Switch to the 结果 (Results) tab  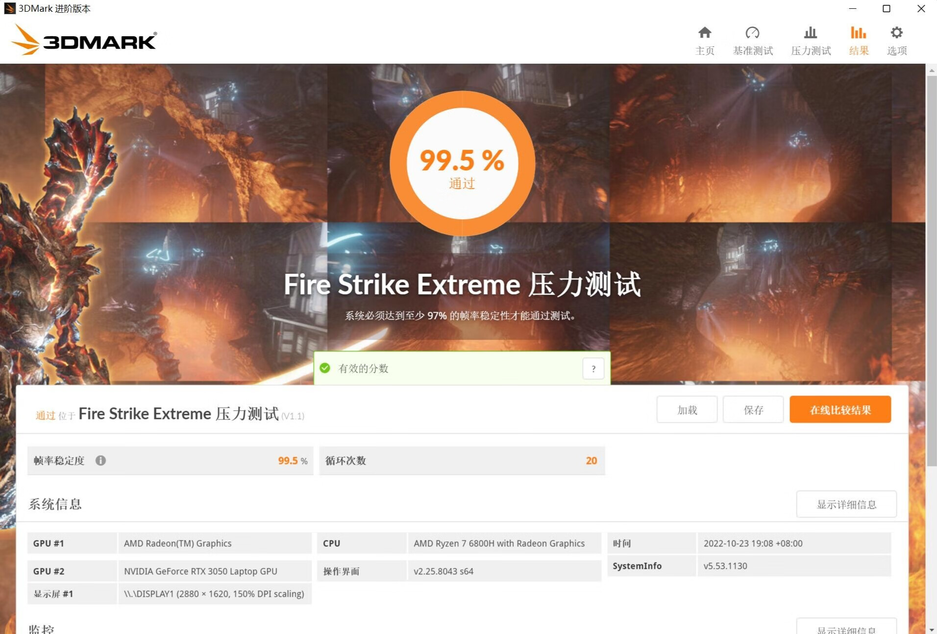(x=858, y=39)
